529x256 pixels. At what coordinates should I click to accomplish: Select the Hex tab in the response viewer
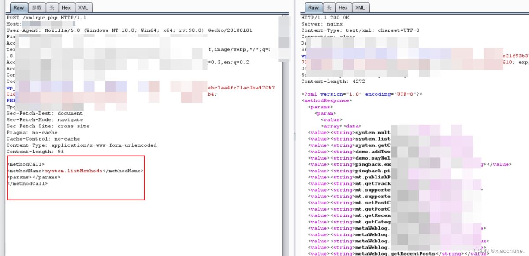(x=343, y=7)
